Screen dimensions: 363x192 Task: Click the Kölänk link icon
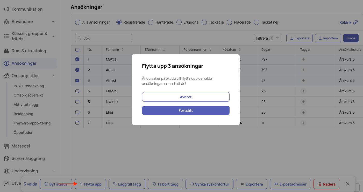tap(355, 22)
